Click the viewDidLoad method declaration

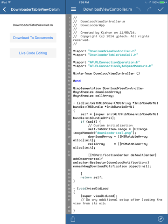[91, 189]
